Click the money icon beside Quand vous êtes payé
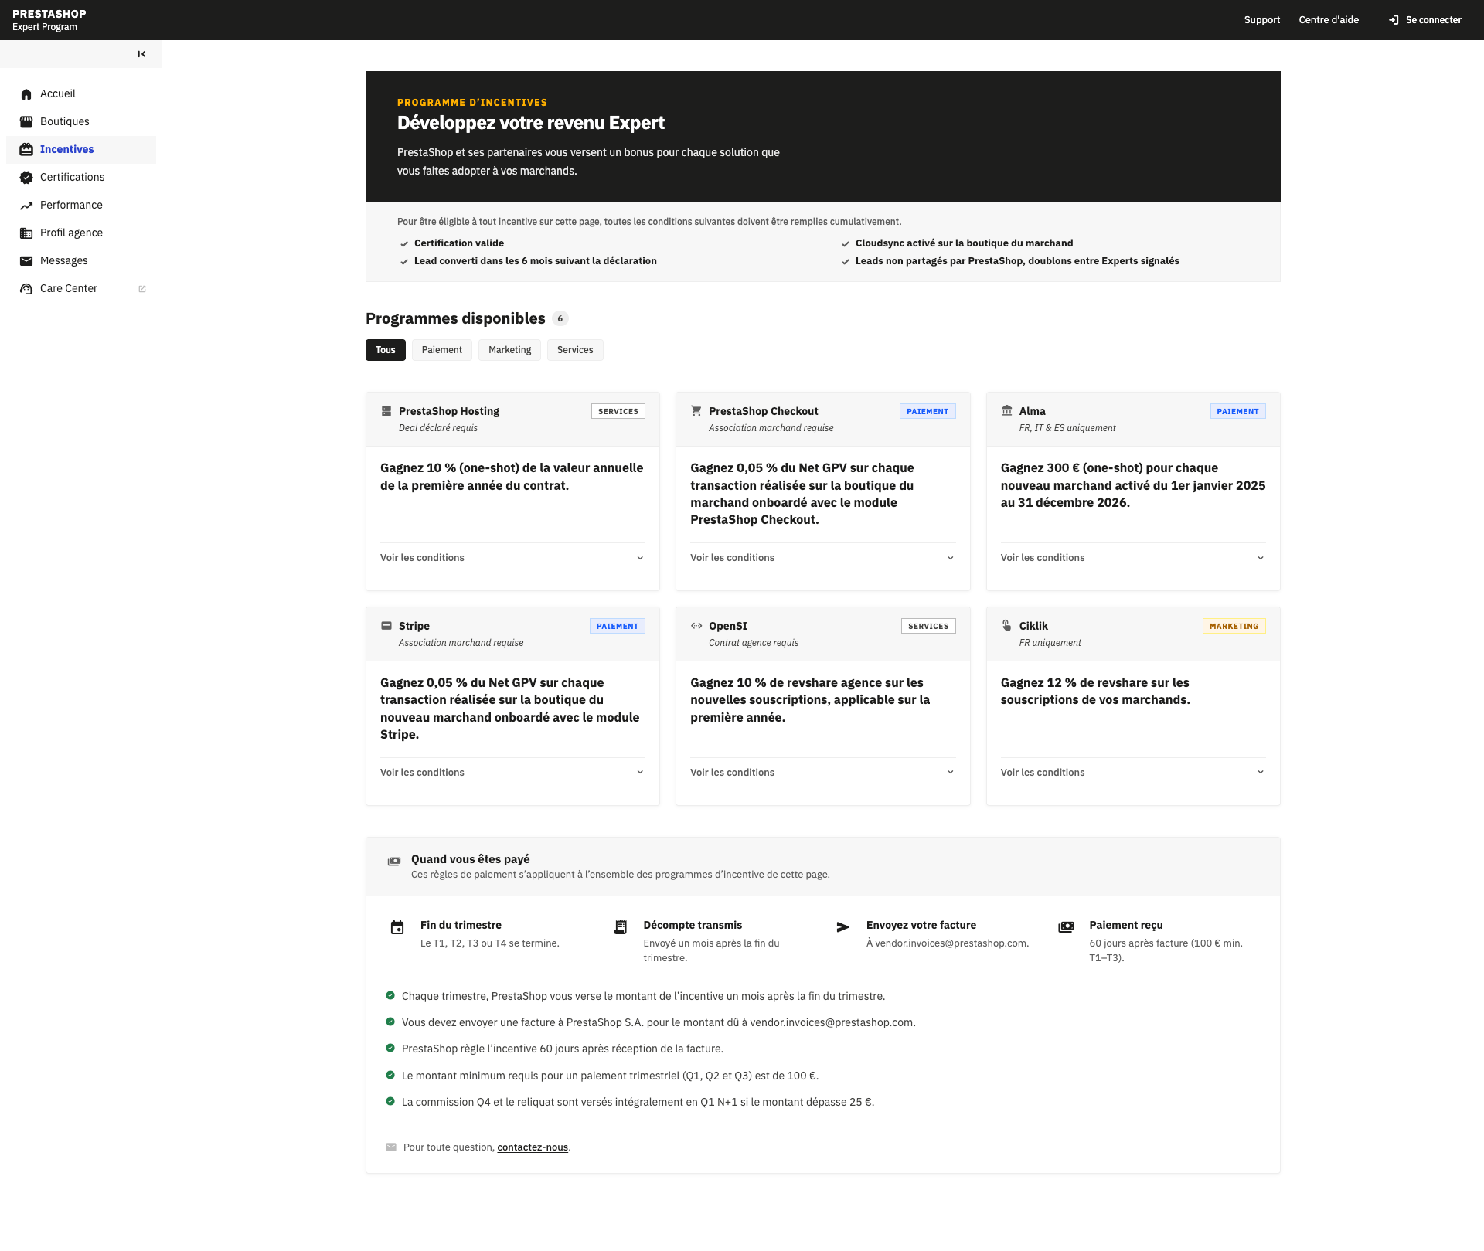Screen dimensions: 1484x1251 [394, 862]
